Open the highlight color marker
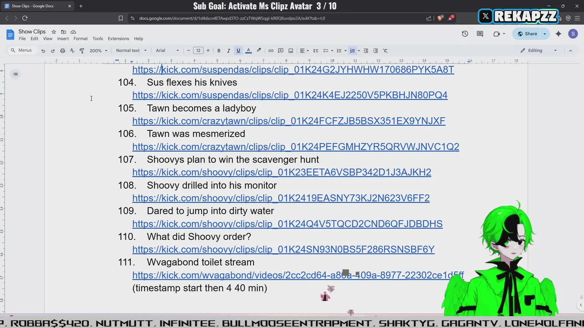584x328 pixels. click(259, 51)
